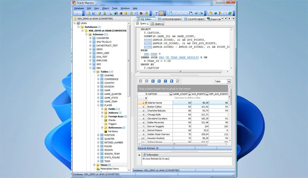
Task: Expand the Foreign keys node under PLAYER
Action: click(x=102, y=117)
